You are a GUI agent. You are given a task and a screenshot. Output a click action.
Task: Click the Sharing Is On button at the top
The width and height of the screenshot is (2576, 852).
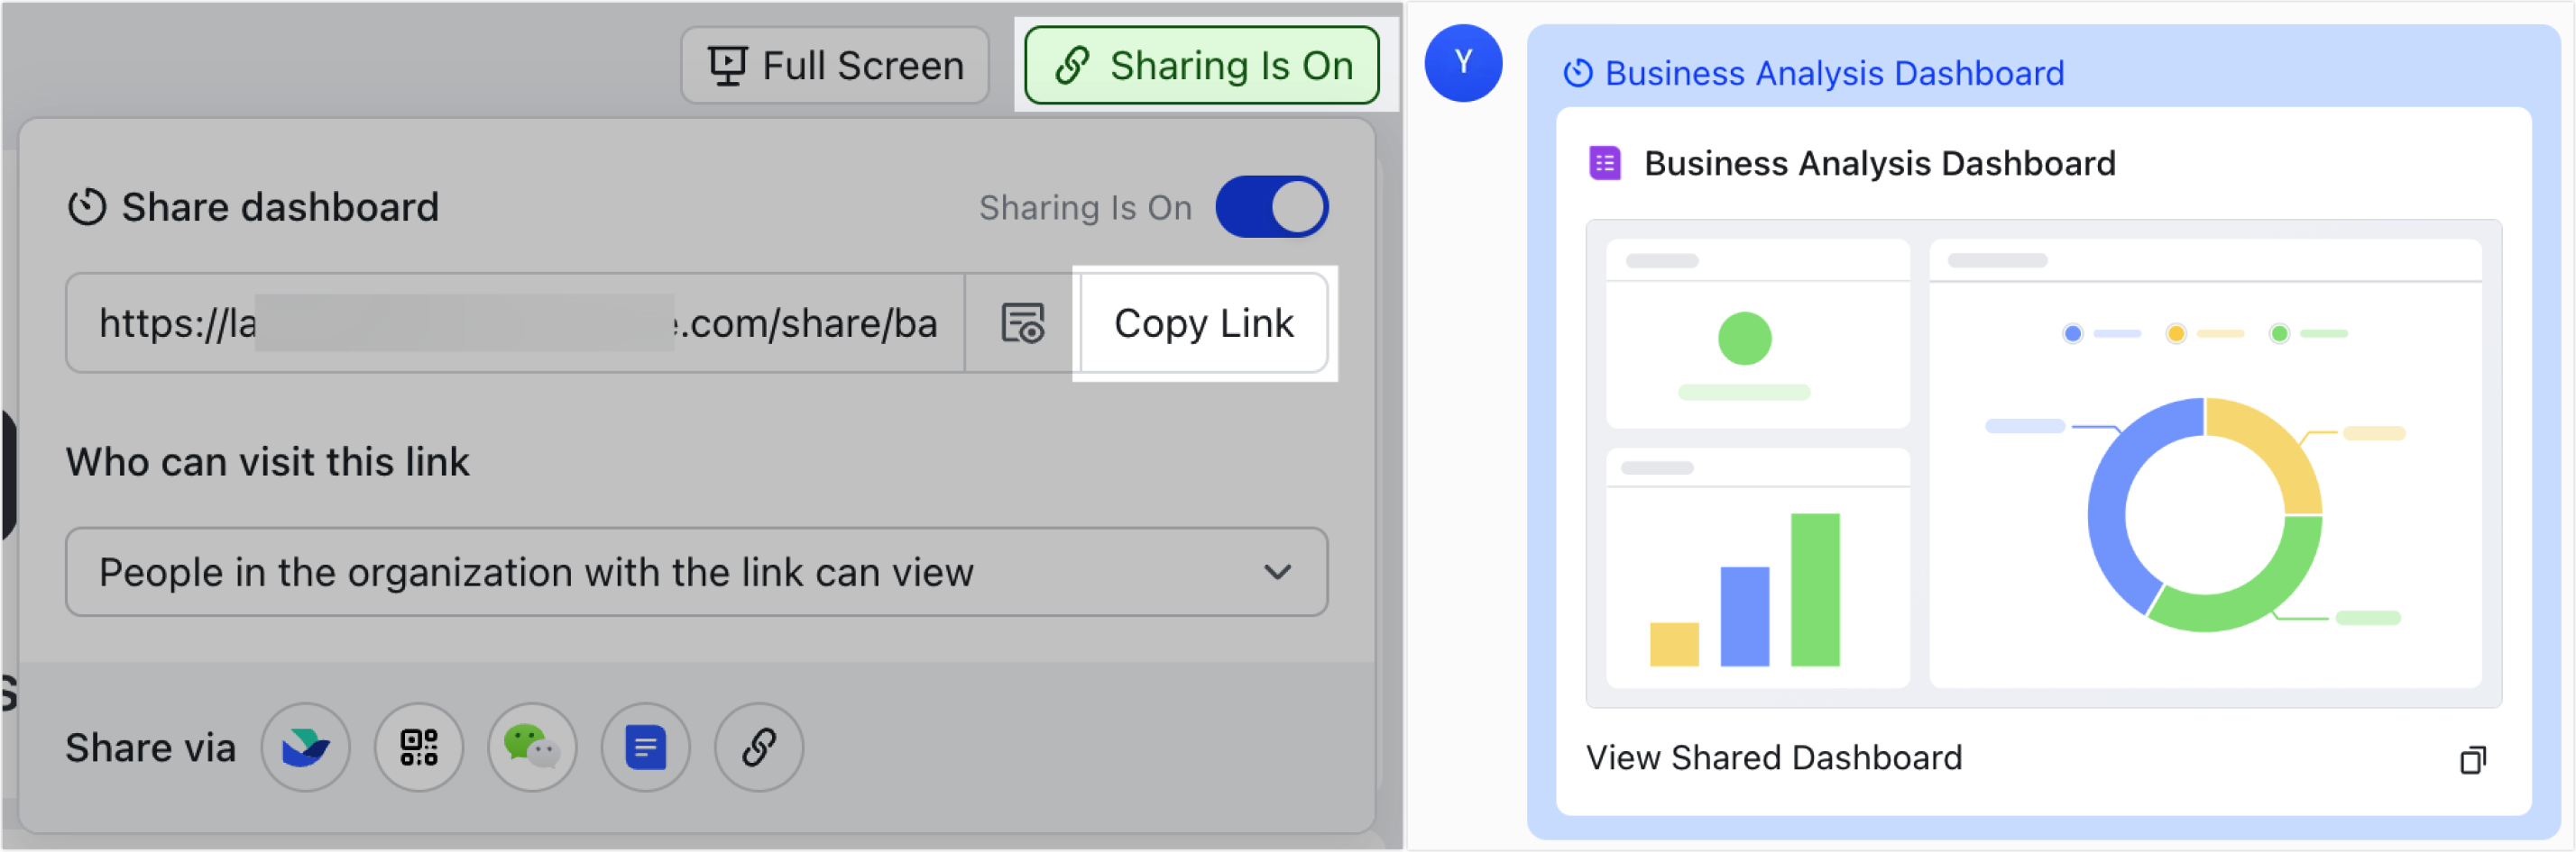coord(1201,65)
